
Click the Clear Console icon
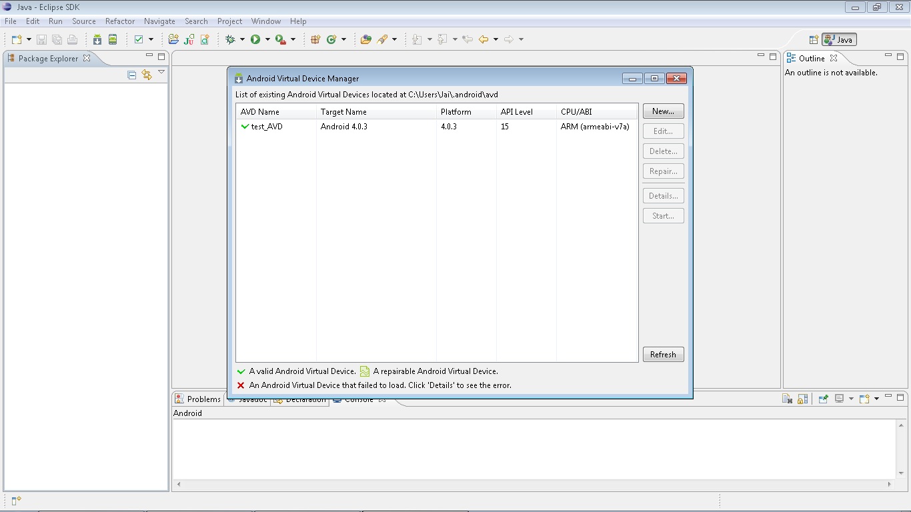(x=787, y=399)
